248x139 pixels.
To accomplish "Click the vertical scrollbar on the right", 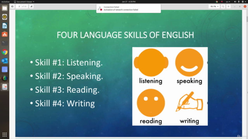I will (247, 19).
